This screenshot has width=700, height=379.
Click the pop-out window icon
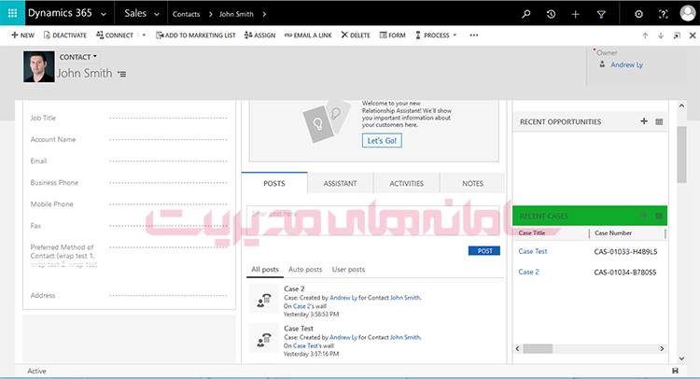pyautogui.click(x=677, y=35)
